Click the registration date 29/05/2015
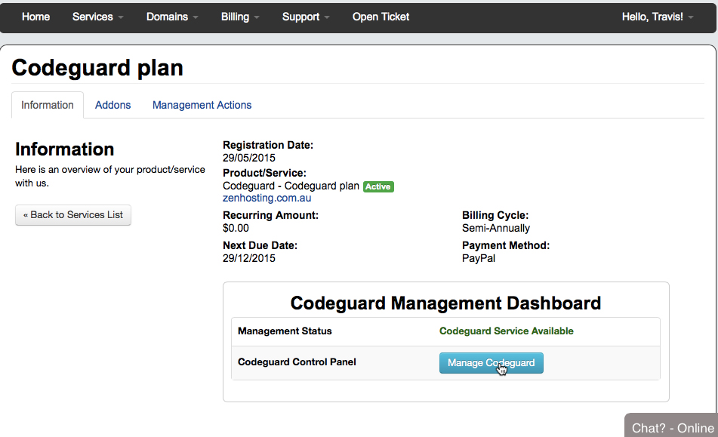The image size is (718, 437). (249, 158)
